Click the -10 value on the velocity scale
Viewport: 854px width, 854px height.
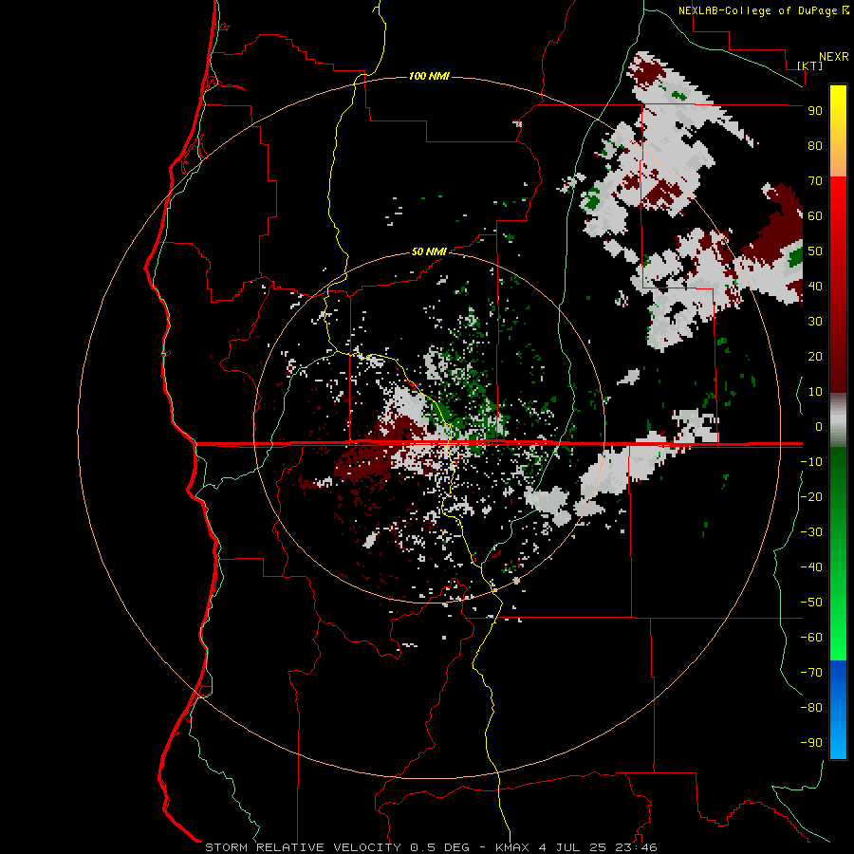click(811, 462)
